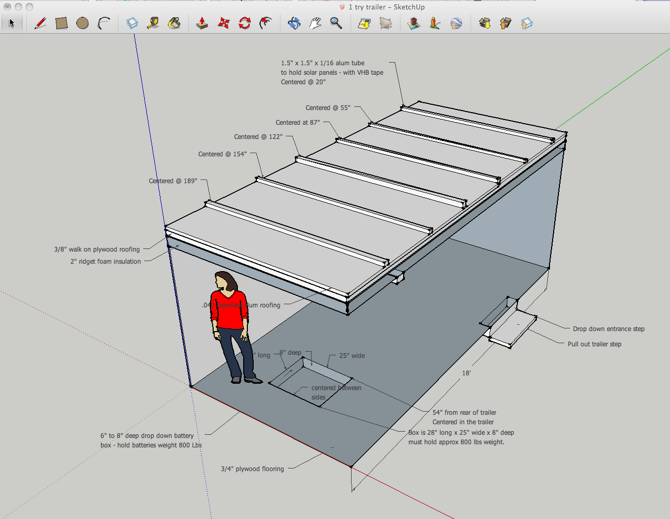Select '6" to 8" deep drop down battery' label
This screenshot has width=670, height=519.
147,436
